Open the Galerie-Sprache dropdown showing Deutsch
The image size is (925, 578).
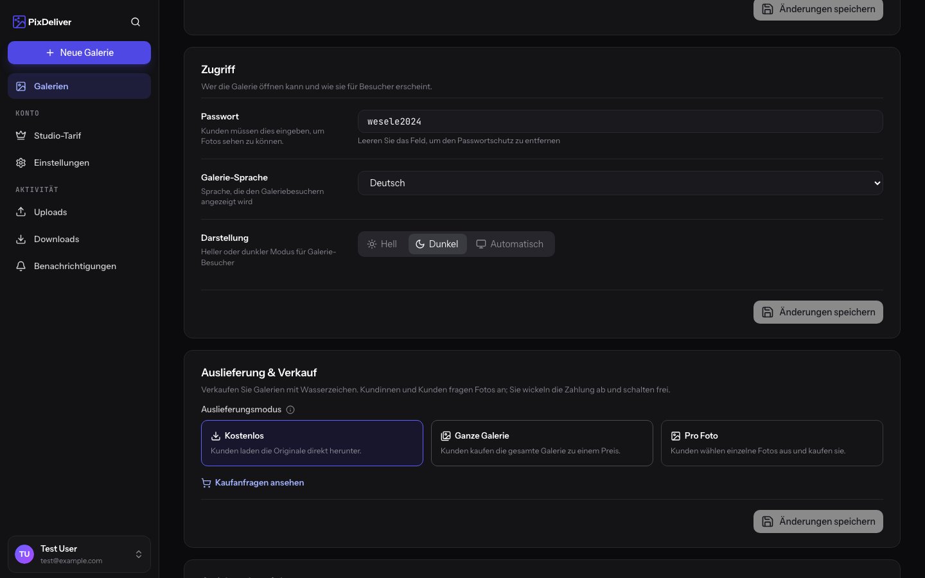pyautogui.click(x=621, y=183)
